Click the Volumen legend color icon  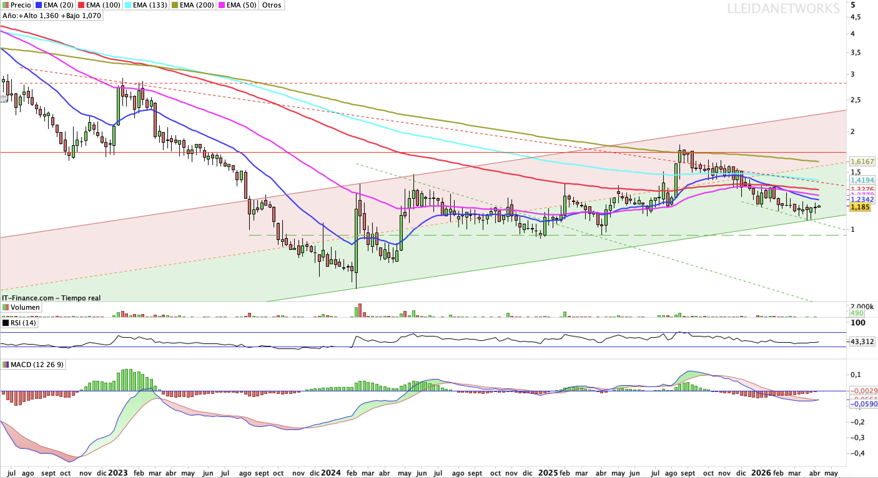[x=6, y=307]
